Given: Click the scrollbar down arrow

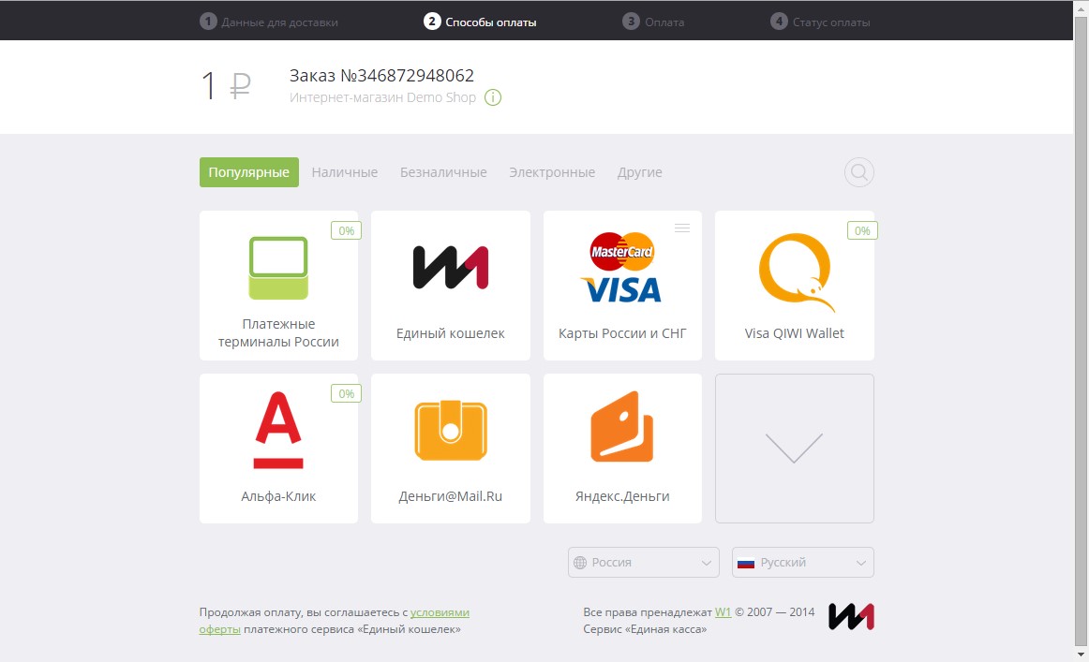Looking at the screenshot, I should tap(1081, 655).
